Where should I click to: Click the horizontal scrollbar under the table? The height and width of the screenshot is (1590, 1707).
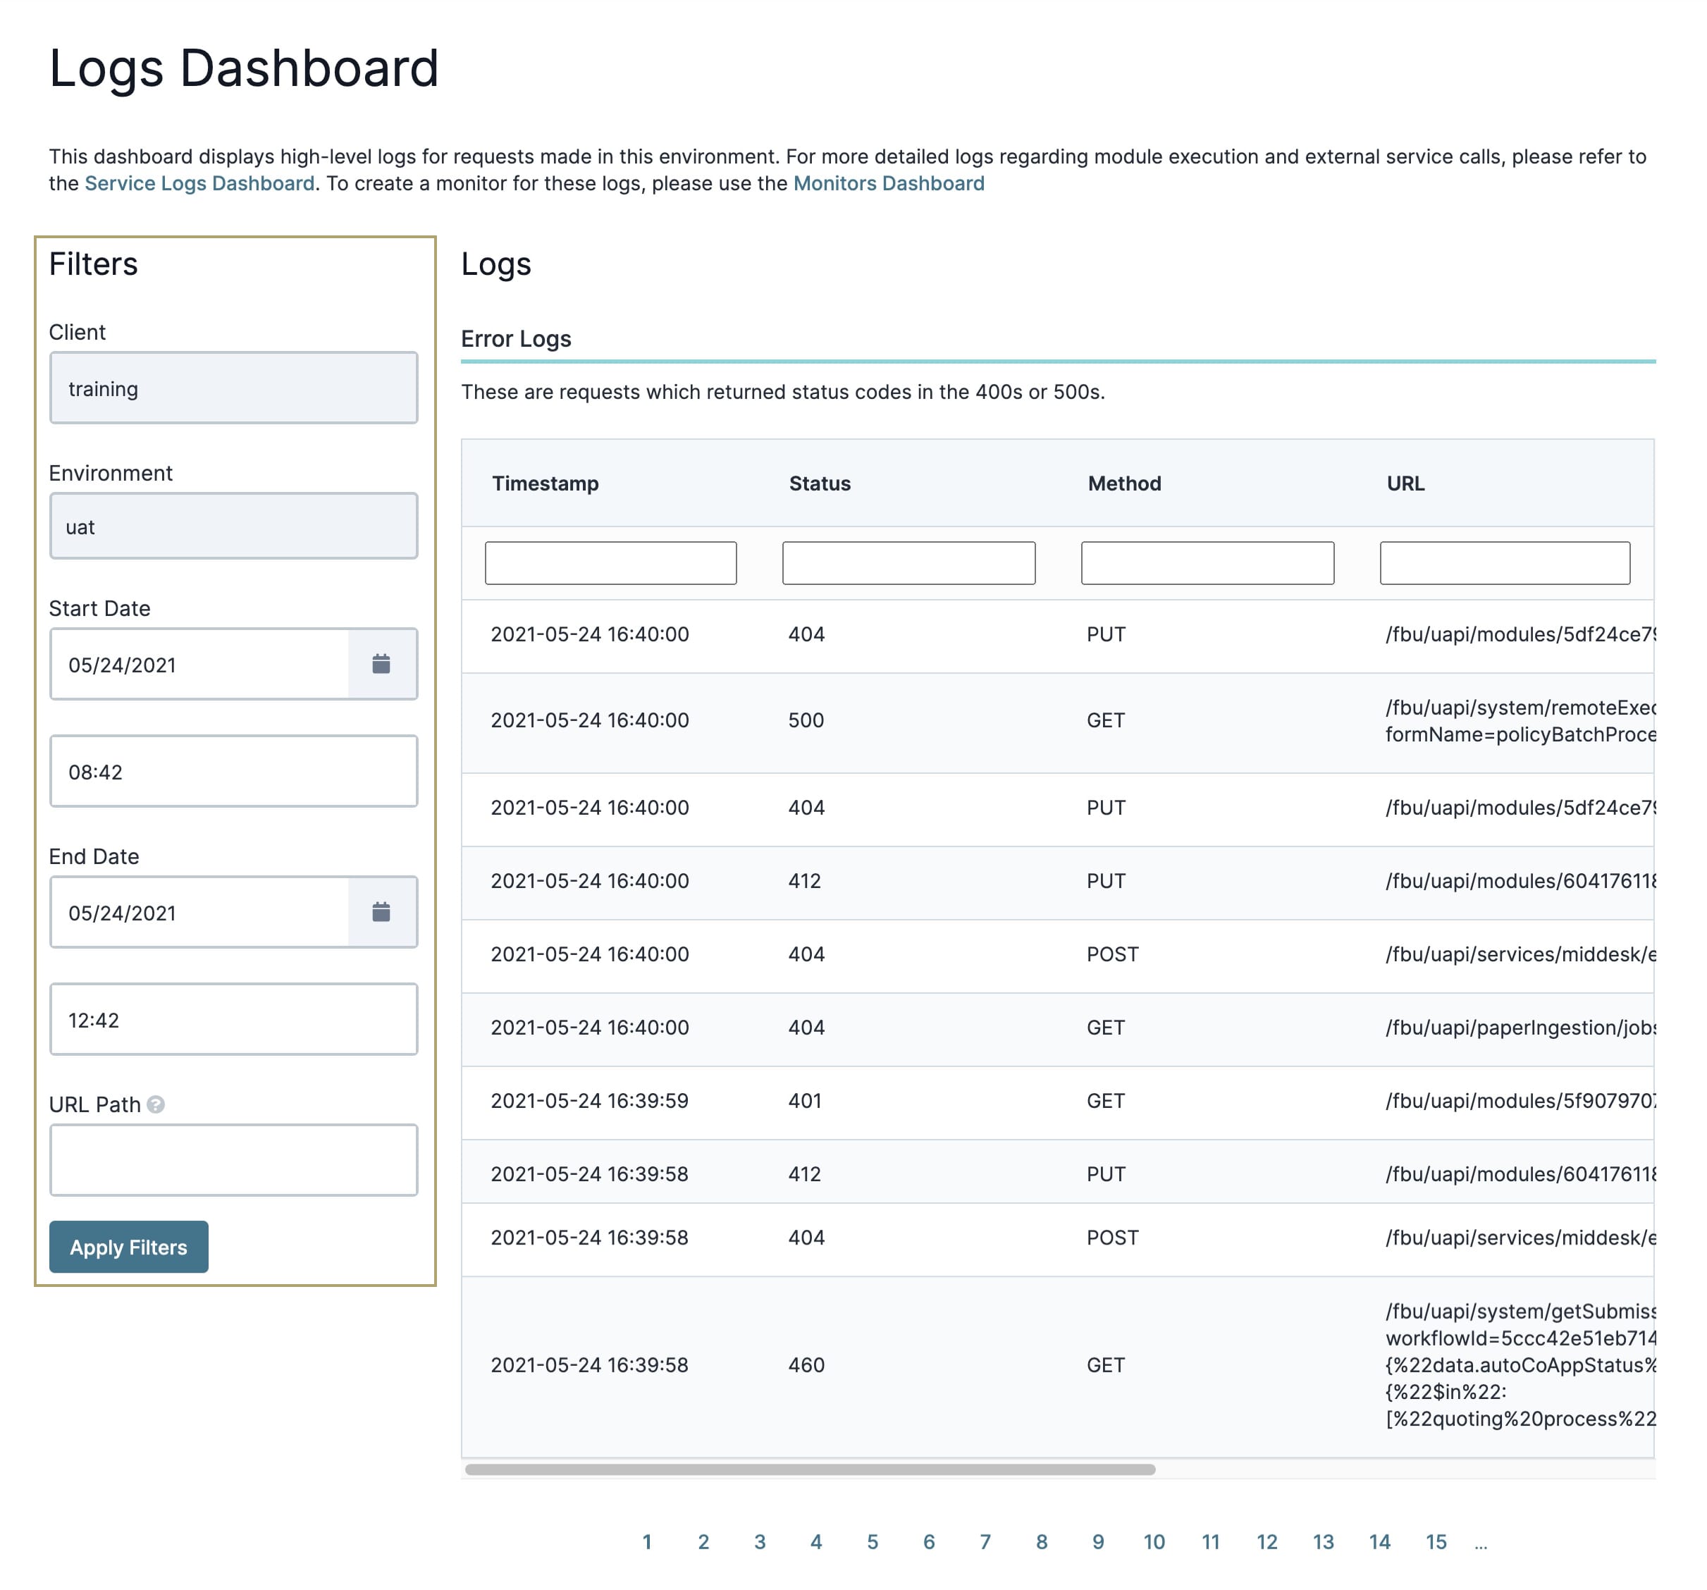810,1469
